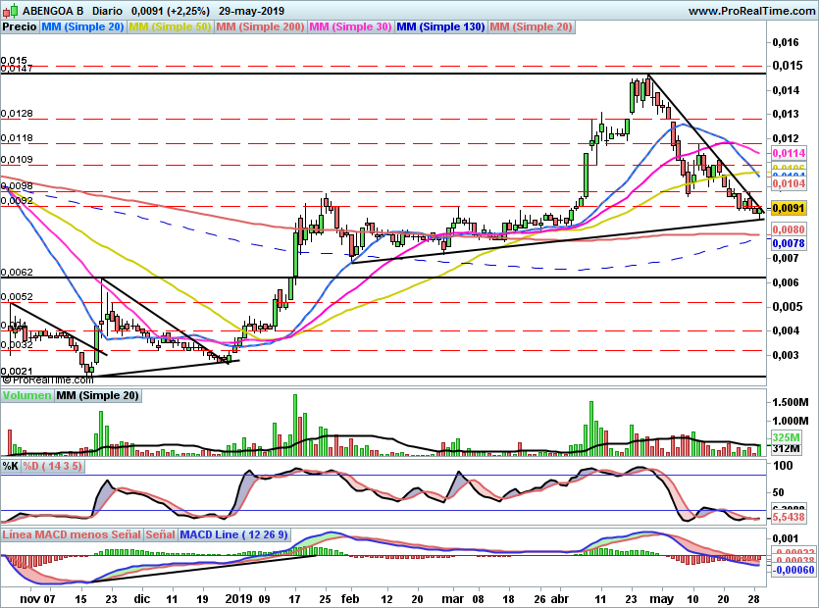The height and width of the screenshot is (608, 819).
Task: Click the blue 0,0078 moving average tag
Action: click(x=789, y=243)
